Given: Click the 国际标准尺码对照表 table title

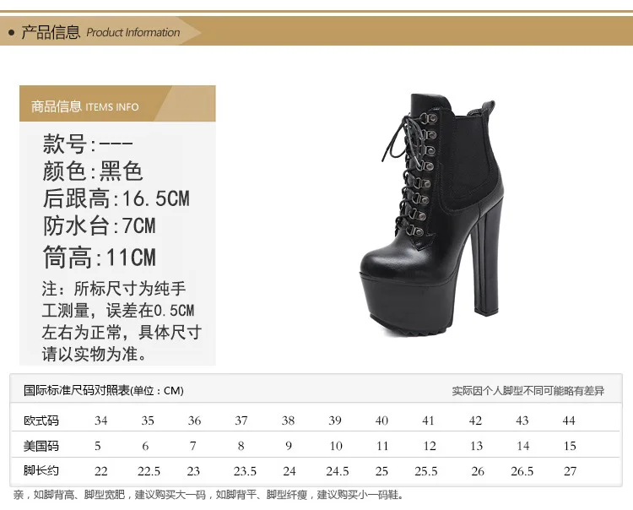Looking at the screenshot, I should click(103, 390).
